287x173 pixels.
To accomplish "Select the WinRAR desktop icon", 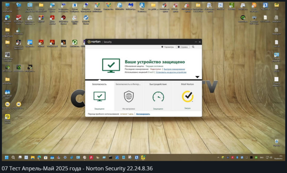I will click(41, 19).
